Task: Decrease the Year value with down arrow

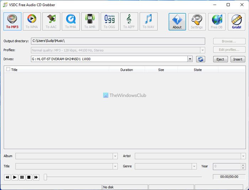Action: [243, 168]
